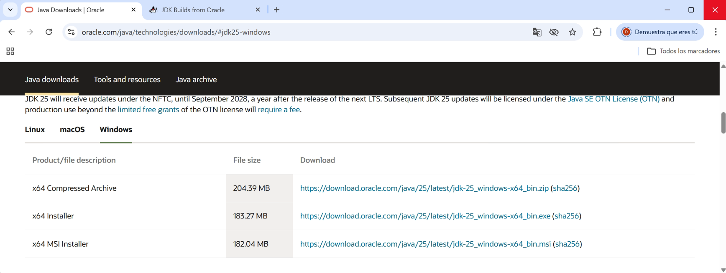Bookmark this page with the star icon
Viewport: 726px width, 273px height.
click(573, 32)
